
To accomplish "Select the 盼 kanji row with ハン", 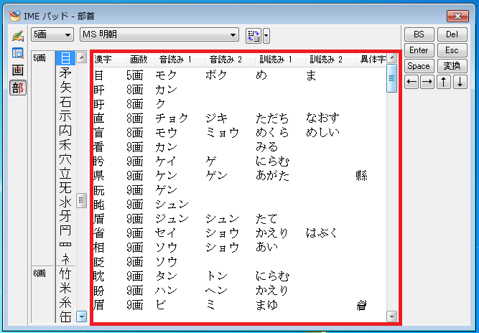I will coord(240,290).
